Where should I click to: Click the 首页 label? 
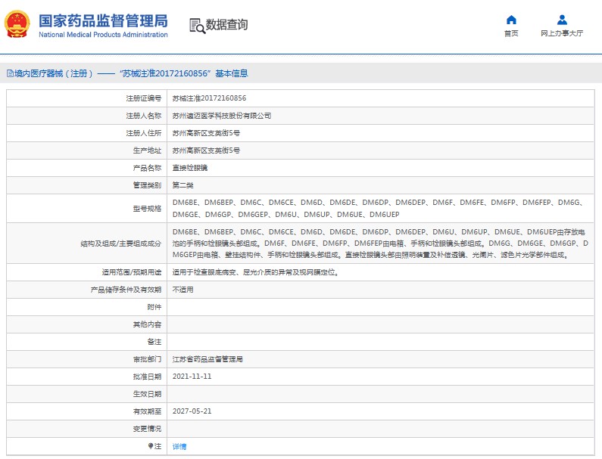coord(511,33)
